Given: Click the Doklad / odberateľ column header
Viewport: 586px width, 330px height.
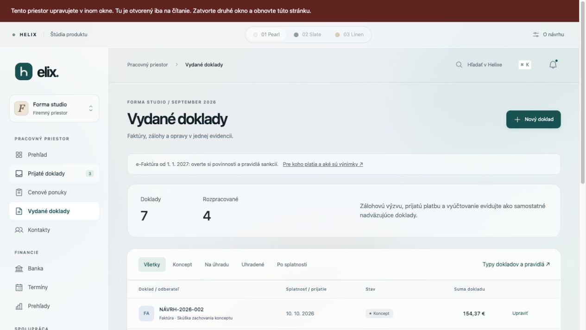Looking at the screenshot, I should point(159,289).
